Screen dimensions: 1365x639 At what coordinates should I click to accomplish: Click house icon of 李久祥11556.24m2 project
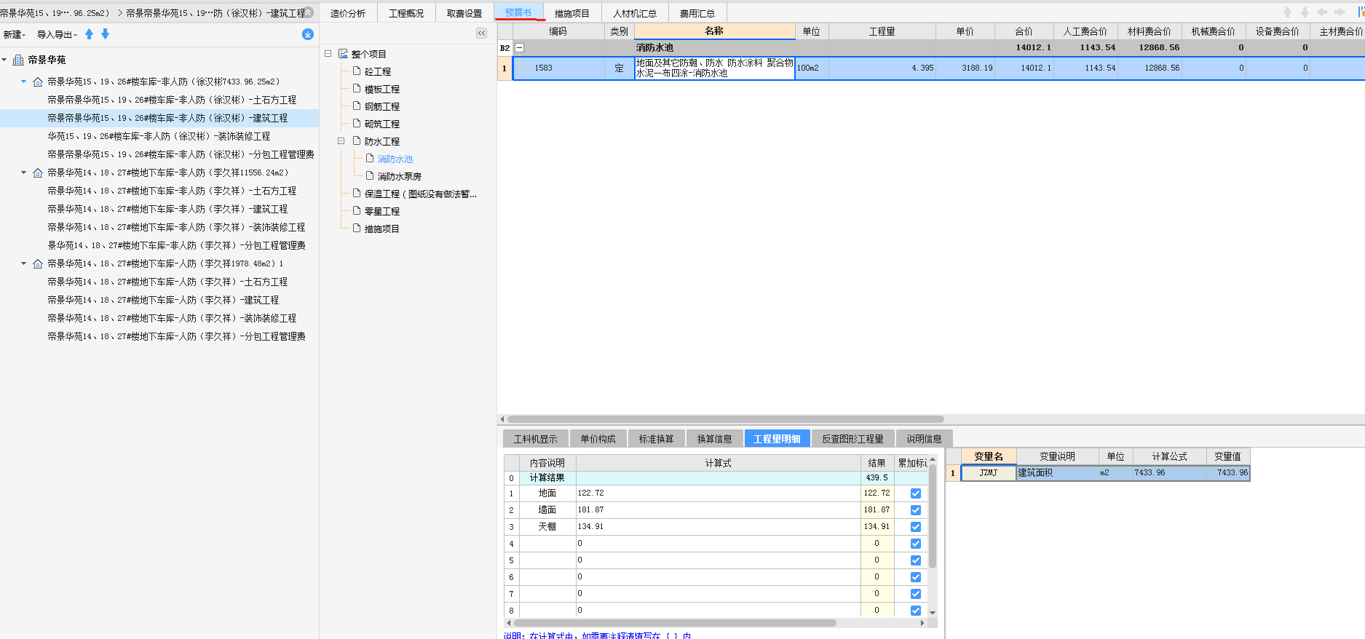click(x=38, y=172)
